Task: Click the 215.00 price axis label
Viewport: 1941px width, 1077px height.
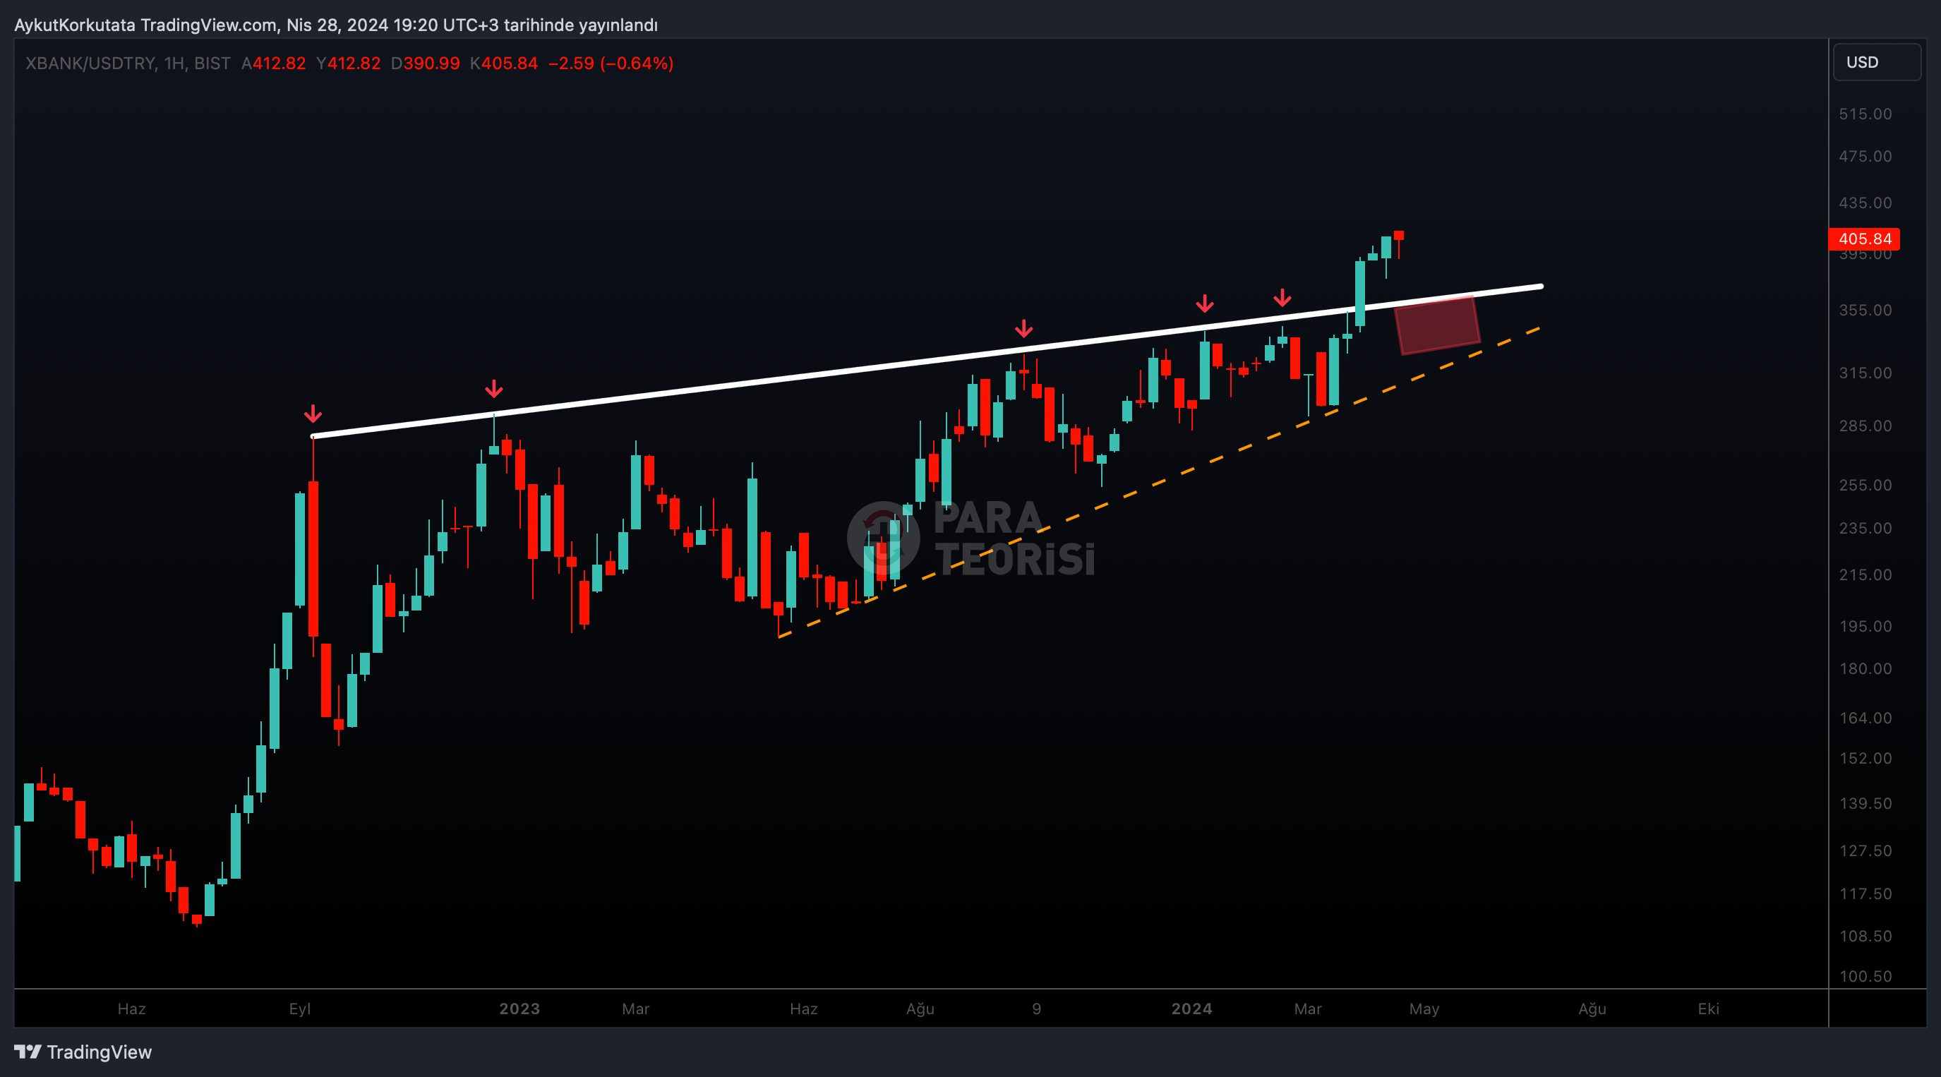Action: (x=1865, y=575)
